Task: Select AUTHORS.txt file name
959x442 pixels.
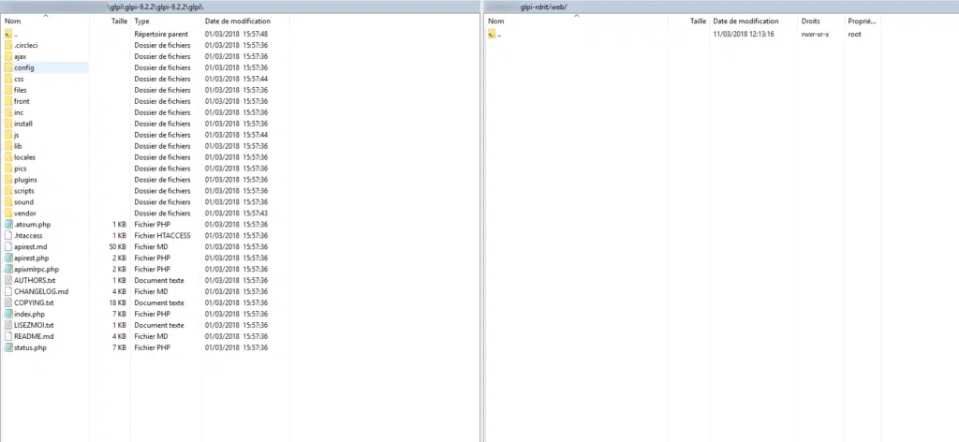Action: click(35, 281)
